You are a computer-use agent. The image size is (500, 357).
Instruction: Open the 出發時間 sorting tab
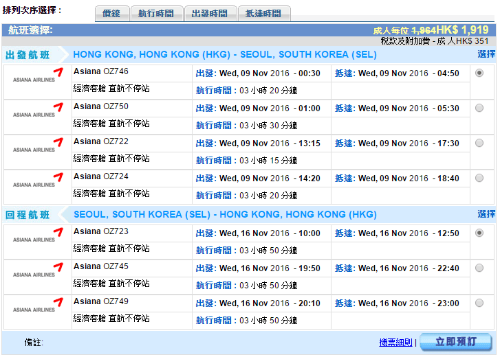(210, 14)
